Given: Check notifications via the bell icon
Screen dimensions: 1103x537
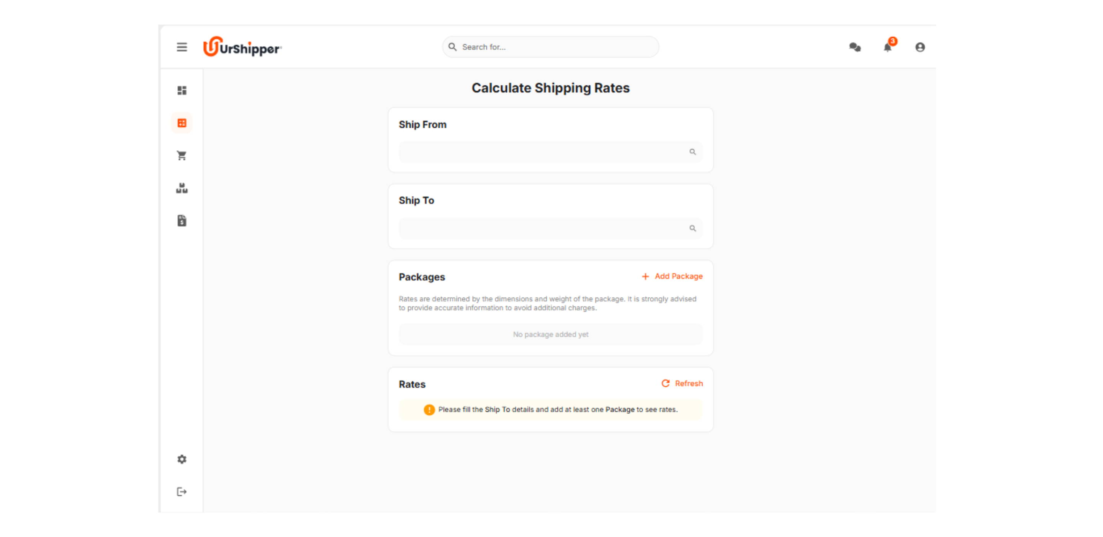Looking at the screenshot, I should point(887,48).
